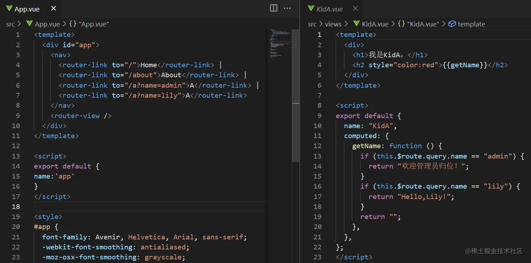Screen dimensions: 531x263
Task: Click the "lily" string in the if condition
Action: click(x=497, y=186)
